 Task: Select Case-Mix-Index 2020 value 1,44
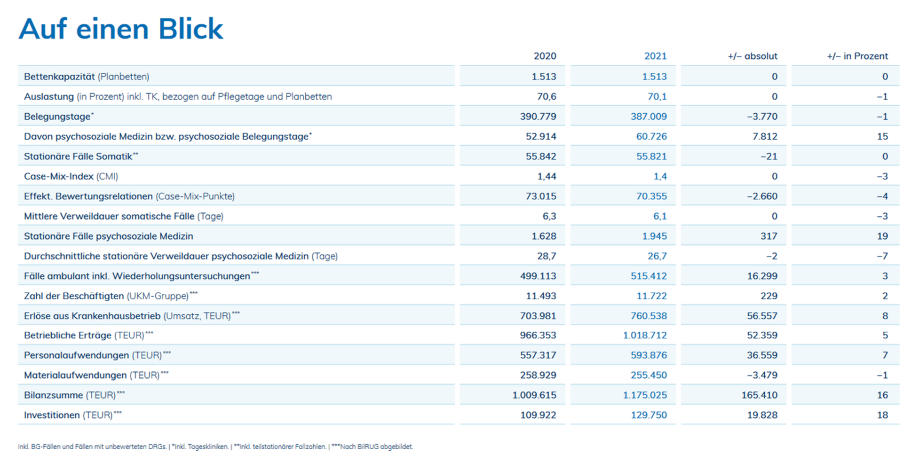pyautogui.click(x=547, y=176)
